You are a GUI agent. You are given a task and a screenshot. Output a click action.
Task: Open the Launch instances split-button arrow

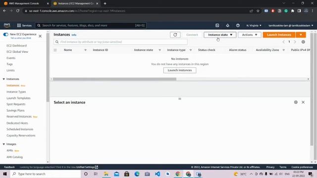click(x=301, y=35)
